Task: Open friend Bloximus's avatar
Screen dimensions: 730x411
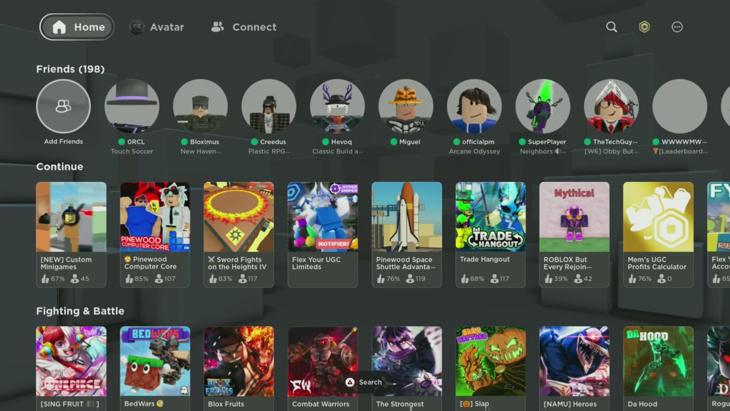Action: [x=200, y=106]
